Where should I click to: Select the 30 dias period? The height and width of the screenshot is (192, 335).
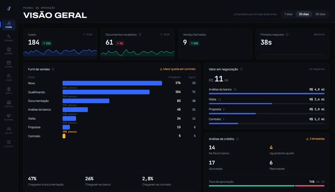click(x=304, y=14)
